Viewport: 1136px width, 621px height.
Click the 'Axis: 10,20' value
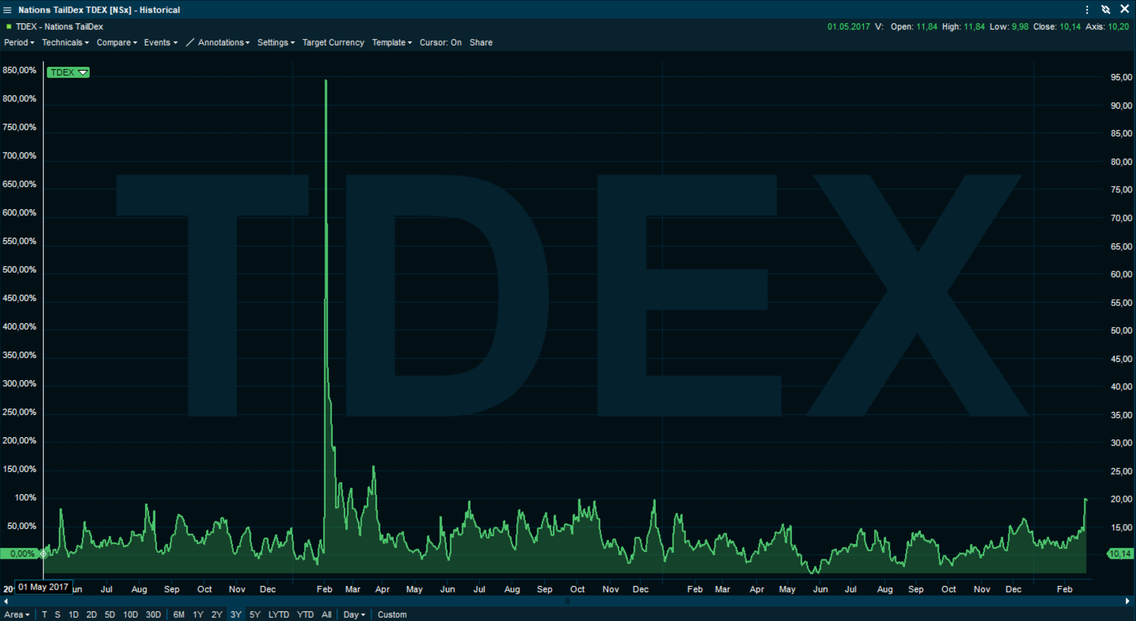pyautogui.click(x=1107, y=27)
